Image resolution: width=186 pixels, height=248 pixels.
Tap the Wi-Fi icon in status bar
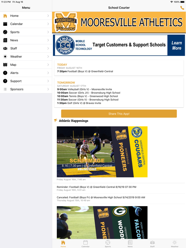pos(171,2)
